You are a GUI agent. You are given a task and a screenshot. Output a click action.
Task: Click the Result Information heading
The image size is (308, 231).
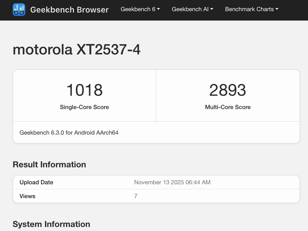point(49,165)
